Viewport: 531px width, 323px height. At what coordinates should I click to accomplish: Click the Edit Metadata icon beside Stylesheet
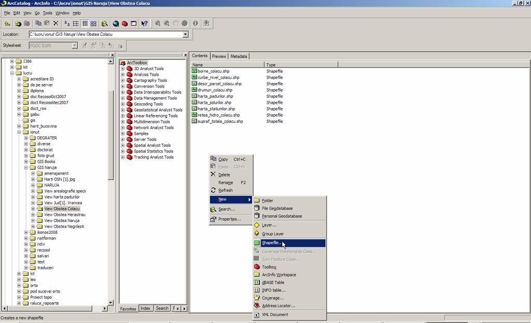click(x=84, y=45)
